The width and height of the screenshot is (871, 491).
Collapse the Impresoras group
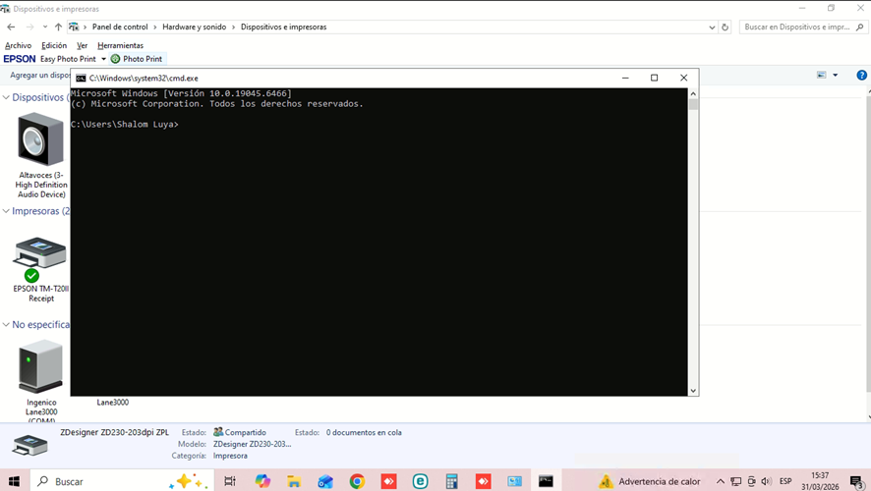[x=6, y=211]
